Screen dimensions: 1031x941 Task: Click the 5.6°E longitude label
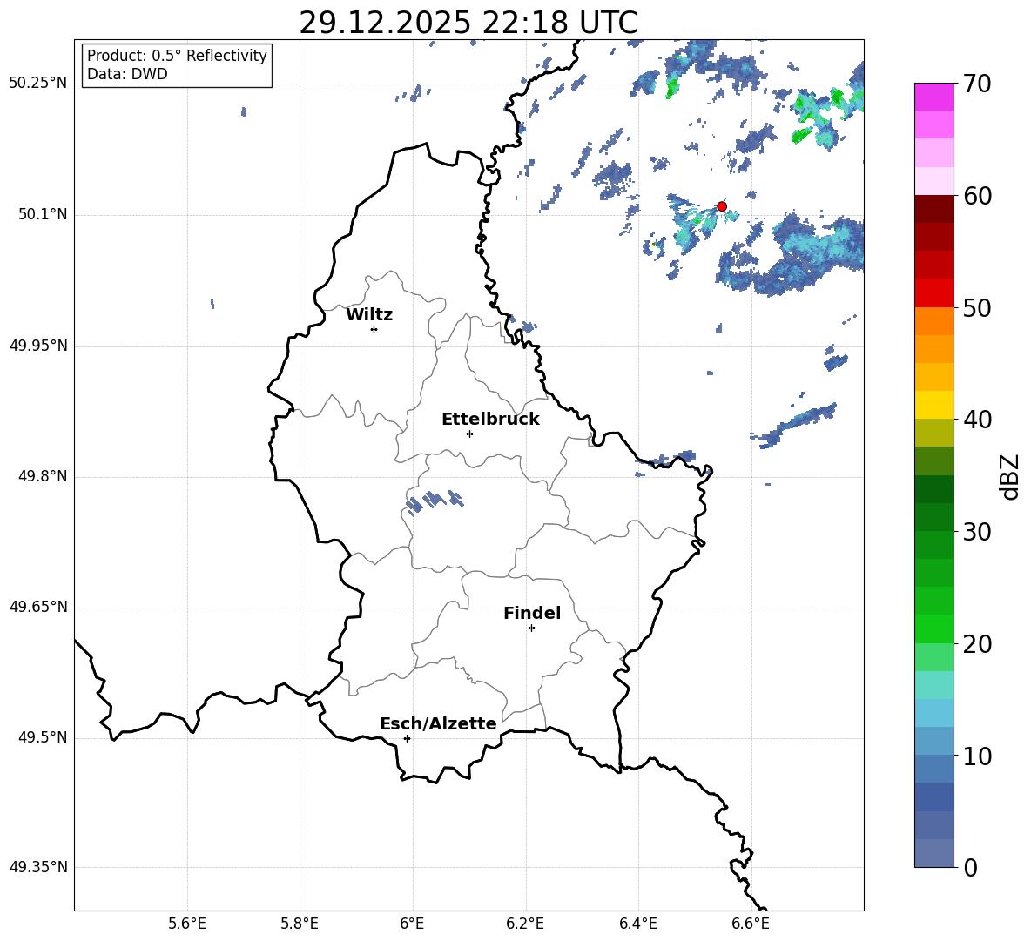[187, 924]
